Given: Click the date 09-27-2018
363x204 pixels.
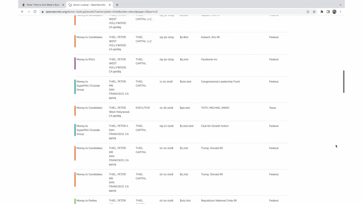Looking at the screenshot, I should [x=166, y=126].
